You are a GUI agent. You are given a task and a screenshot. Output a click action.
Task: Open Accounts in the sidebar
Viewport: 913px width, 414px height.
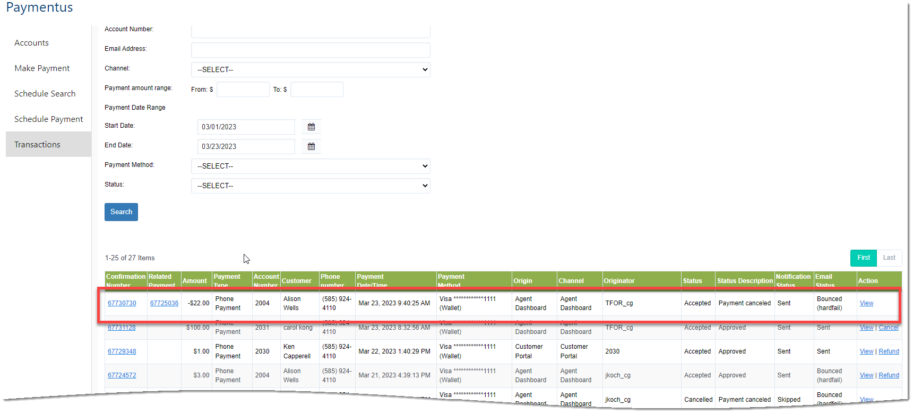[x=31, y=43]
